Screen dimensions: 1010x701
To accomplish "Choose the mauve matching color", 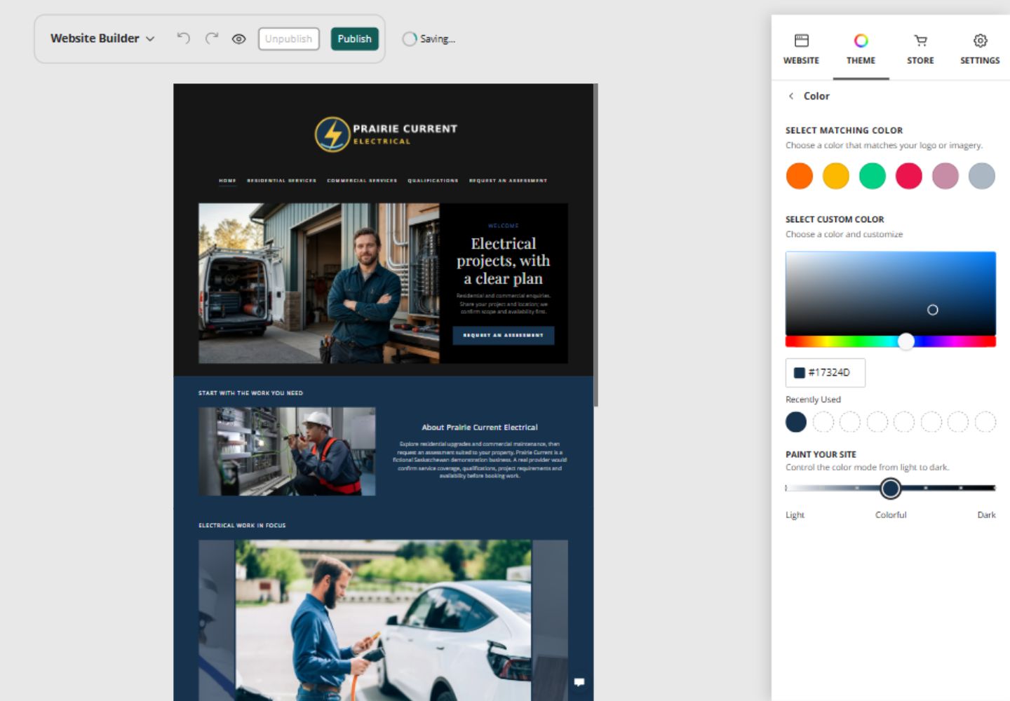I will tap(945, 176).
